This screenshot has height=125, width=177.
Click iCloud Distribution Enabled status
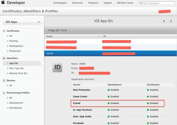coord(152,103)
